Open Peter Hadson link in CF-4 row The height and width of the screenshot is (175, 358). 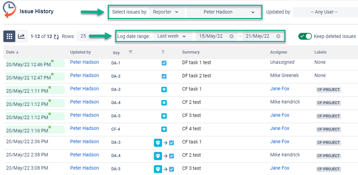click(85, 128)
